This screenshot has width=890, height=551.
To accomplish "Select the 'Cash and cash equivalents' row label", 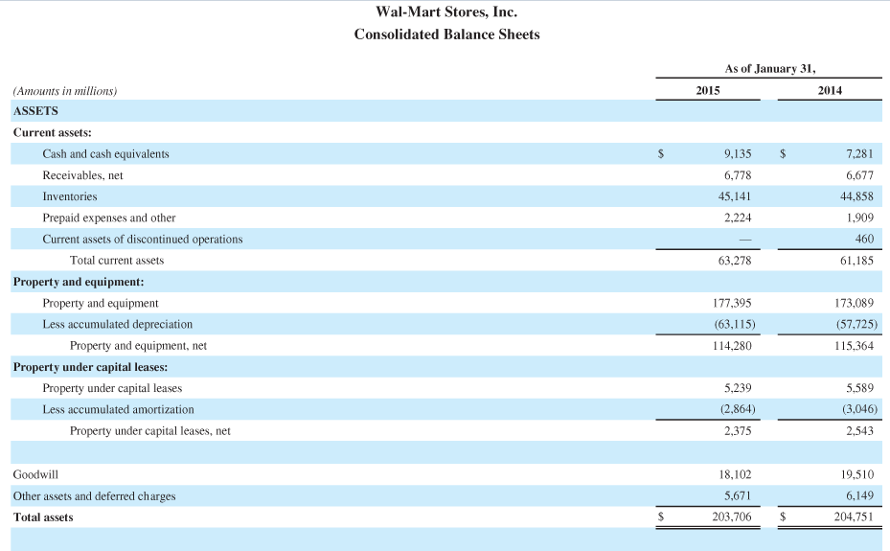I will point(105,153).
